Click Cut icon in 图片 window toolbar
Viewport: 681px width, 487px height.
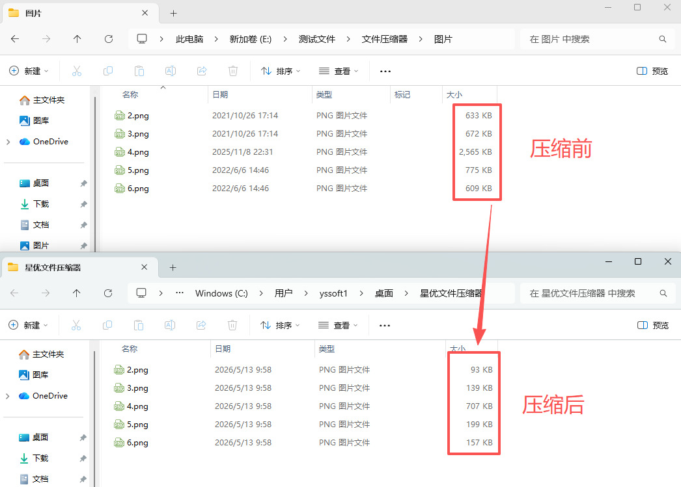pos(77,71)
